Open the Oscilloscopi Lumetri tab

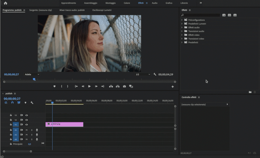tap(102, 10)
